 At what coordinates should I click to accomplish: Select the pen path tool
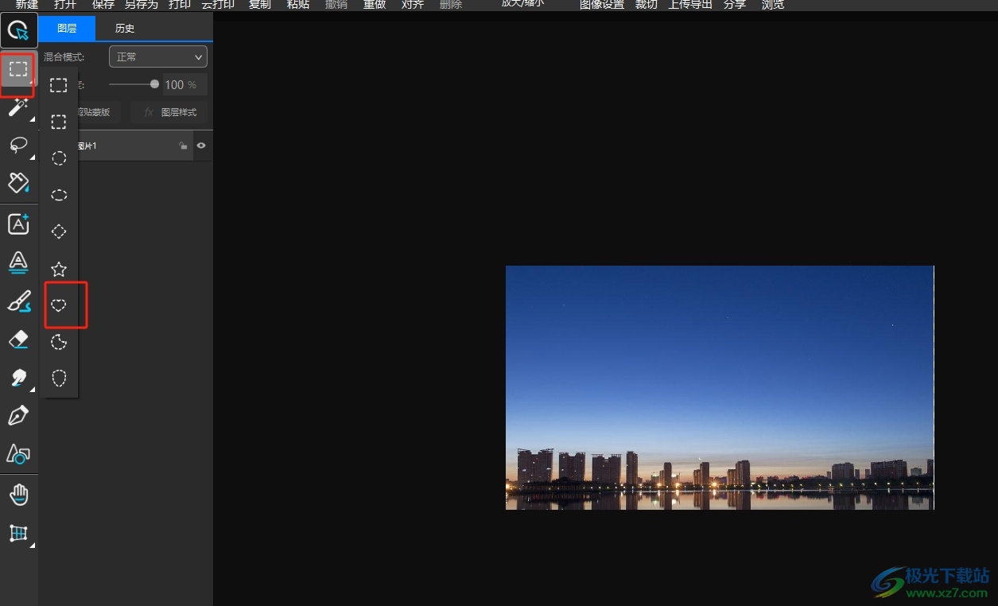[x=18, y=415]
